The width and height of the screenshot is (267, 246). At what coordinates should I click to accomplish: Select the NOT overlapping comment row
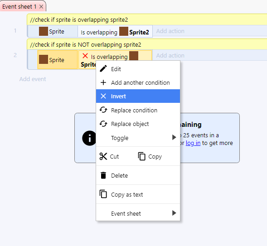pos(147,44)
